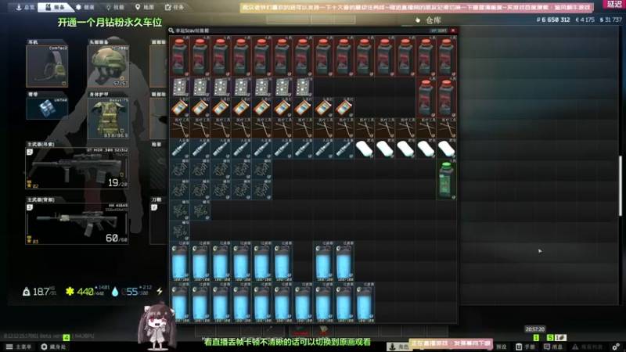This screenshot has height=352, width=626.
Task: Click the euro balance 4 175
Action: click(585, 20)
